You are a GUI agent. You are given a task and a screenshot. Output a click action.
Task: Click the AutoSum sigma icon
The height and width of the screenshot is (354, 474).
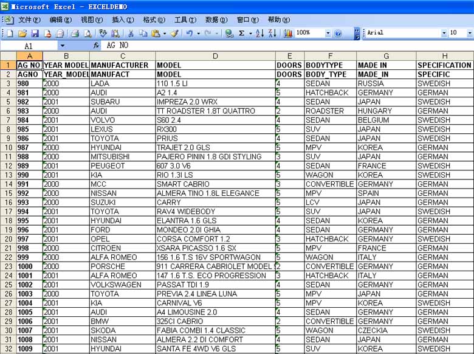(242, 33)
